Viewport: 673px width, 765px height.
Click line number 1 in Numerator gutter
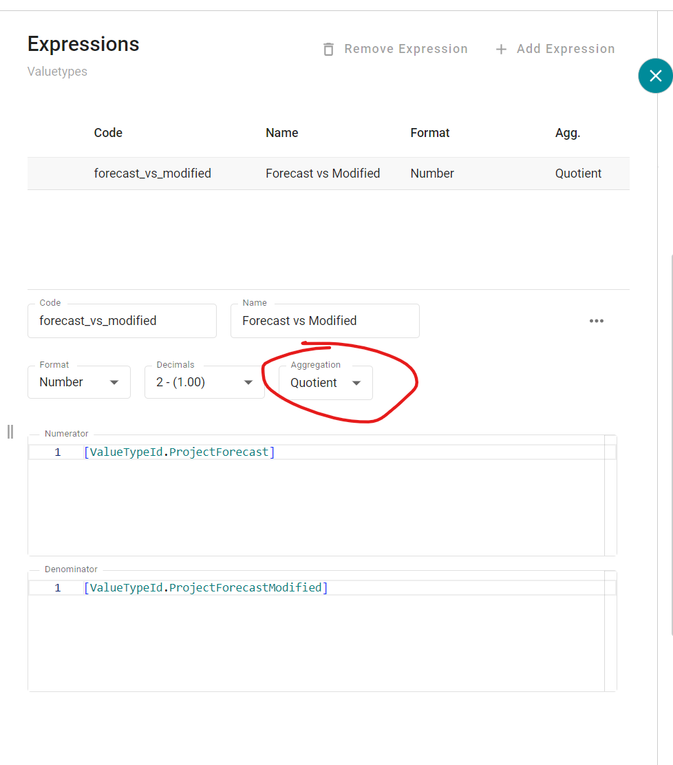coord(58,452)
